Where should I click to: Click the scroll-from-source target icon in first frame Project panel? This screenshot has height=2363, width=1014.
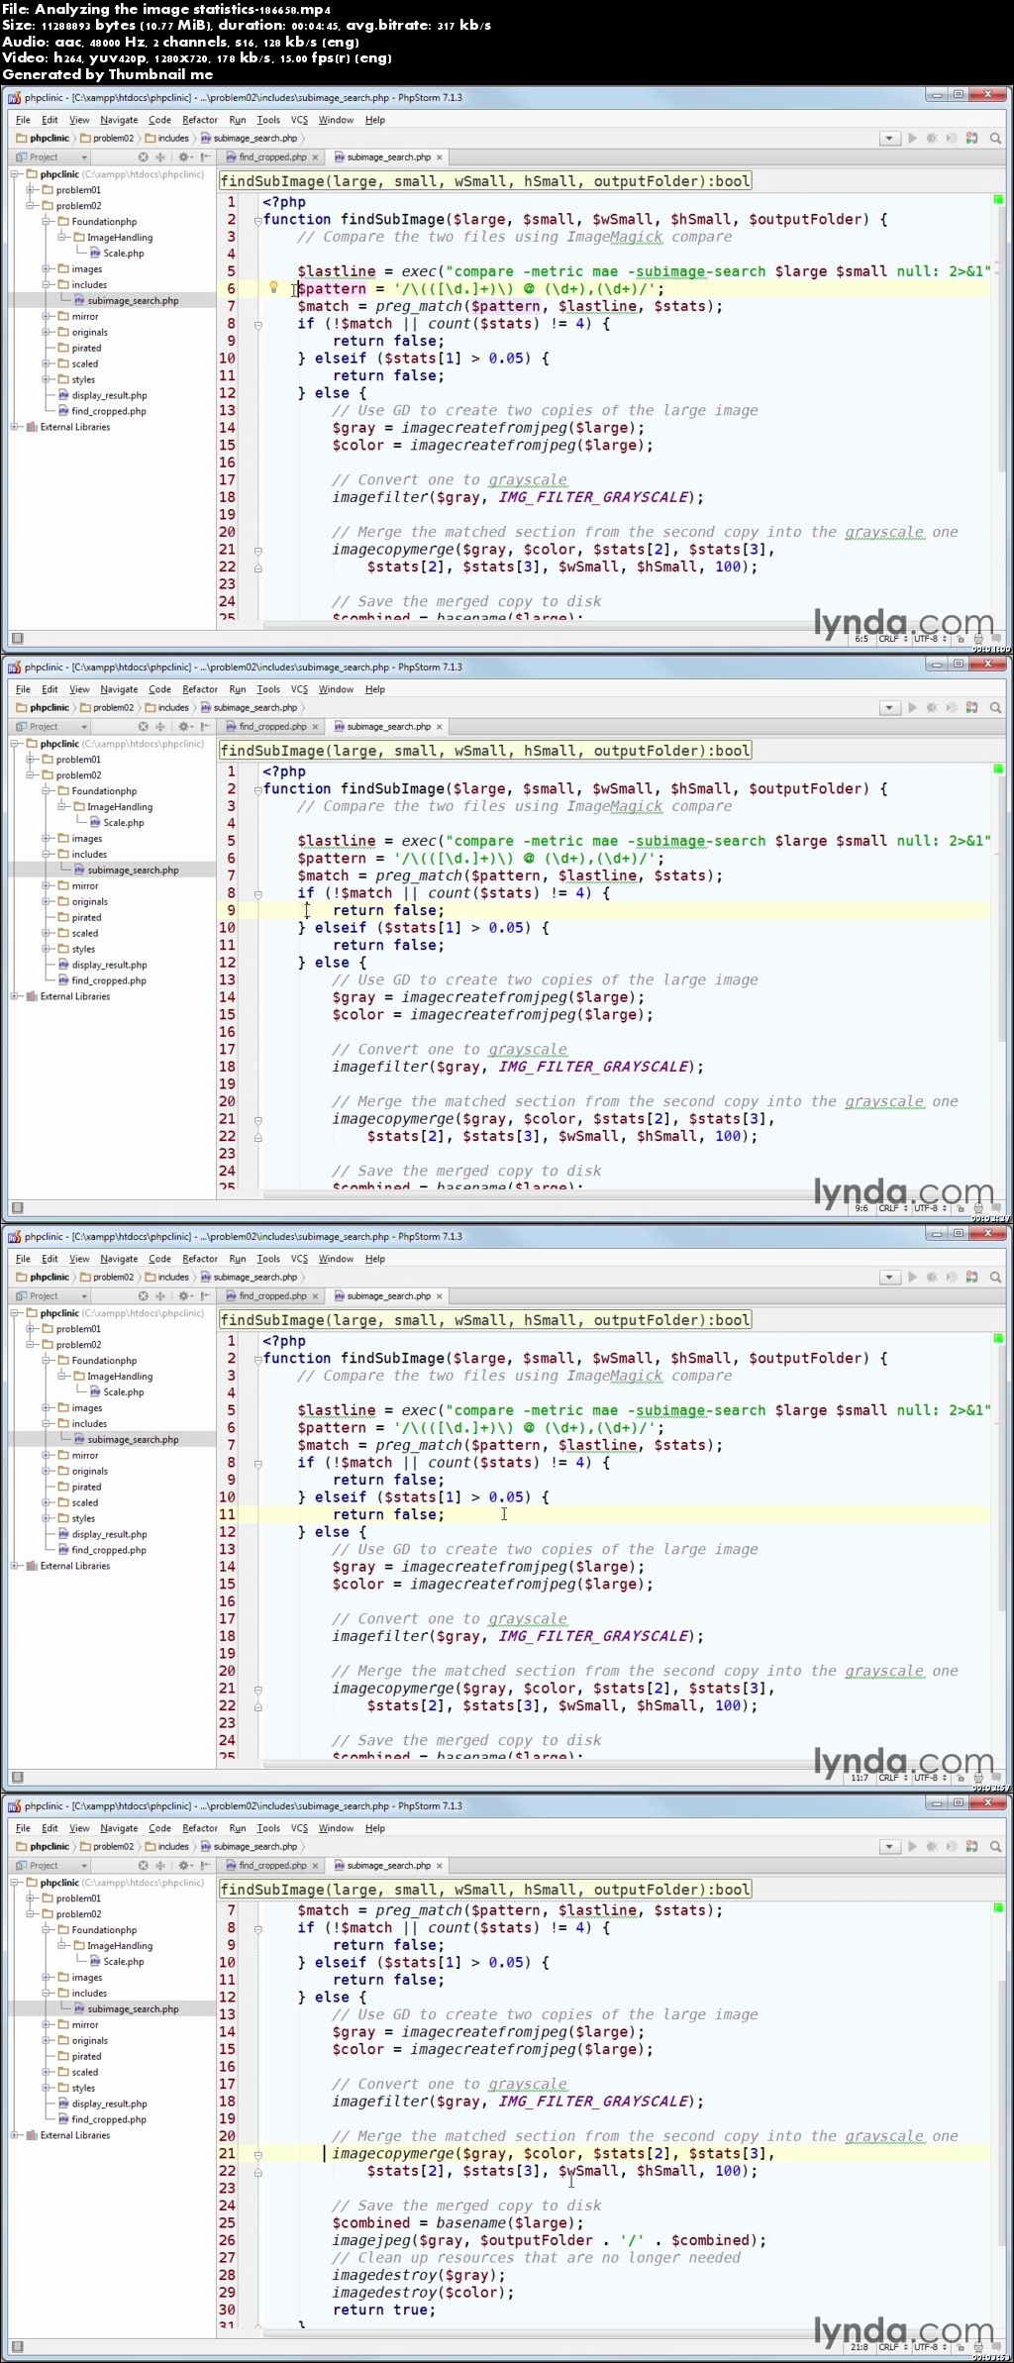tap(143, 157)
